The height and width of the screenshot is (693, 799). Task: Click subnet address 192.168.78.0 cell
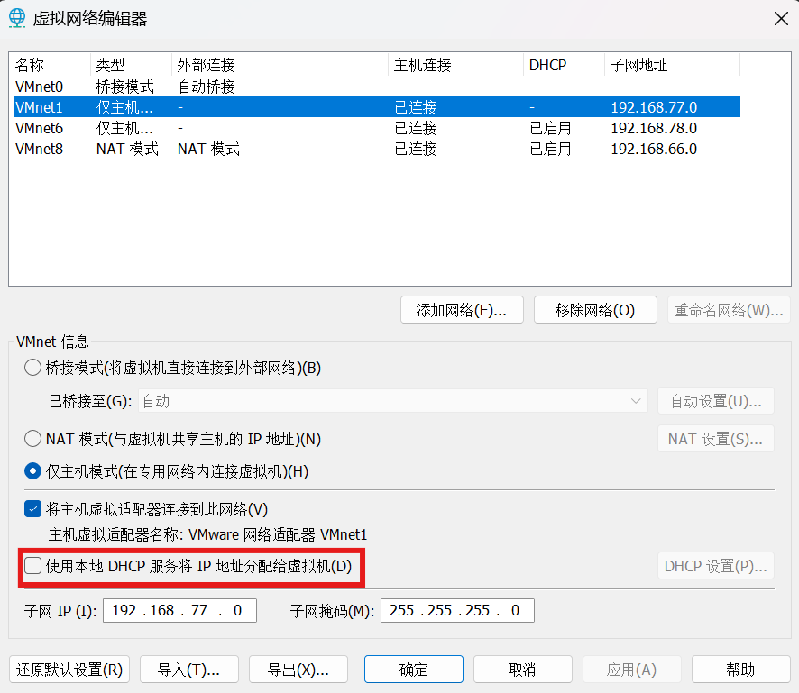(x=654, y=128)
